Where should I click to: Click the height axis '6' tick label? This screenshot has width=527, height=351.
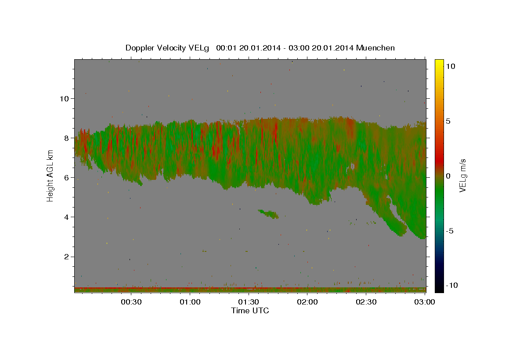(x=65, y=177)
